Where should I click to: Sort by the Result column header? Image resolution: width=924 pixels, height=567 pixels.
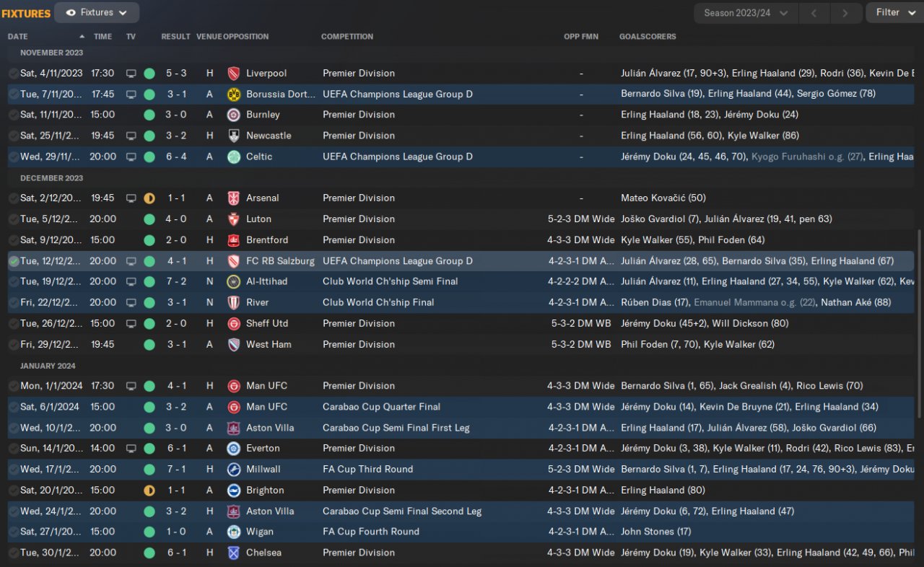pos(176,37)
